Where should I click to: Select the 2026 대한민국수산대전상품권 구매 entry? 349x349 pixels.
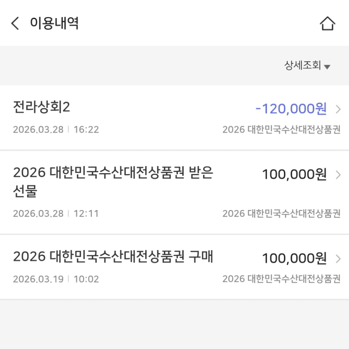113,258
